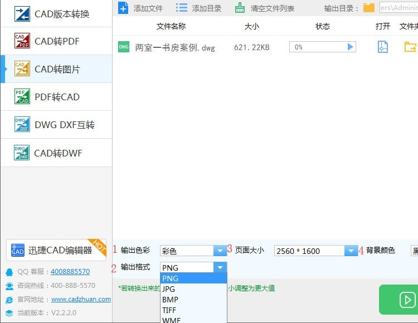
Task: Start conversion with the blue play arrow
Action: [x=351, y=47]
